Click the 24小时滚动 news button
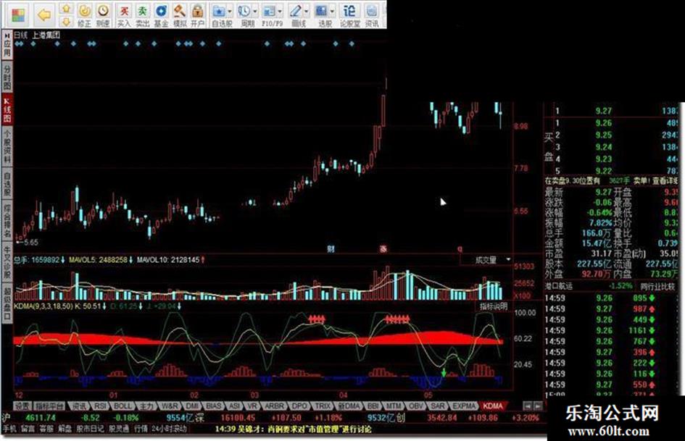This screenshot has height=441, width=685. (170, 429)
